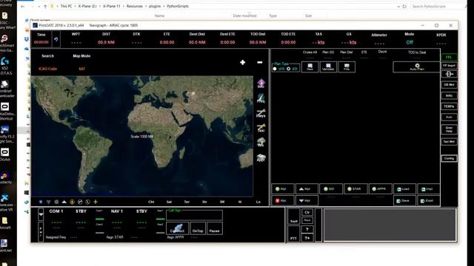Open the FP Import side tab
The width and height of the screenshot is (474, 266).
449,66
